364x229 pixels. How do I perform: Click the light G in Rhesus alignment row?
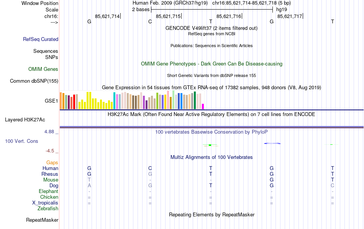tap(150, 174)
